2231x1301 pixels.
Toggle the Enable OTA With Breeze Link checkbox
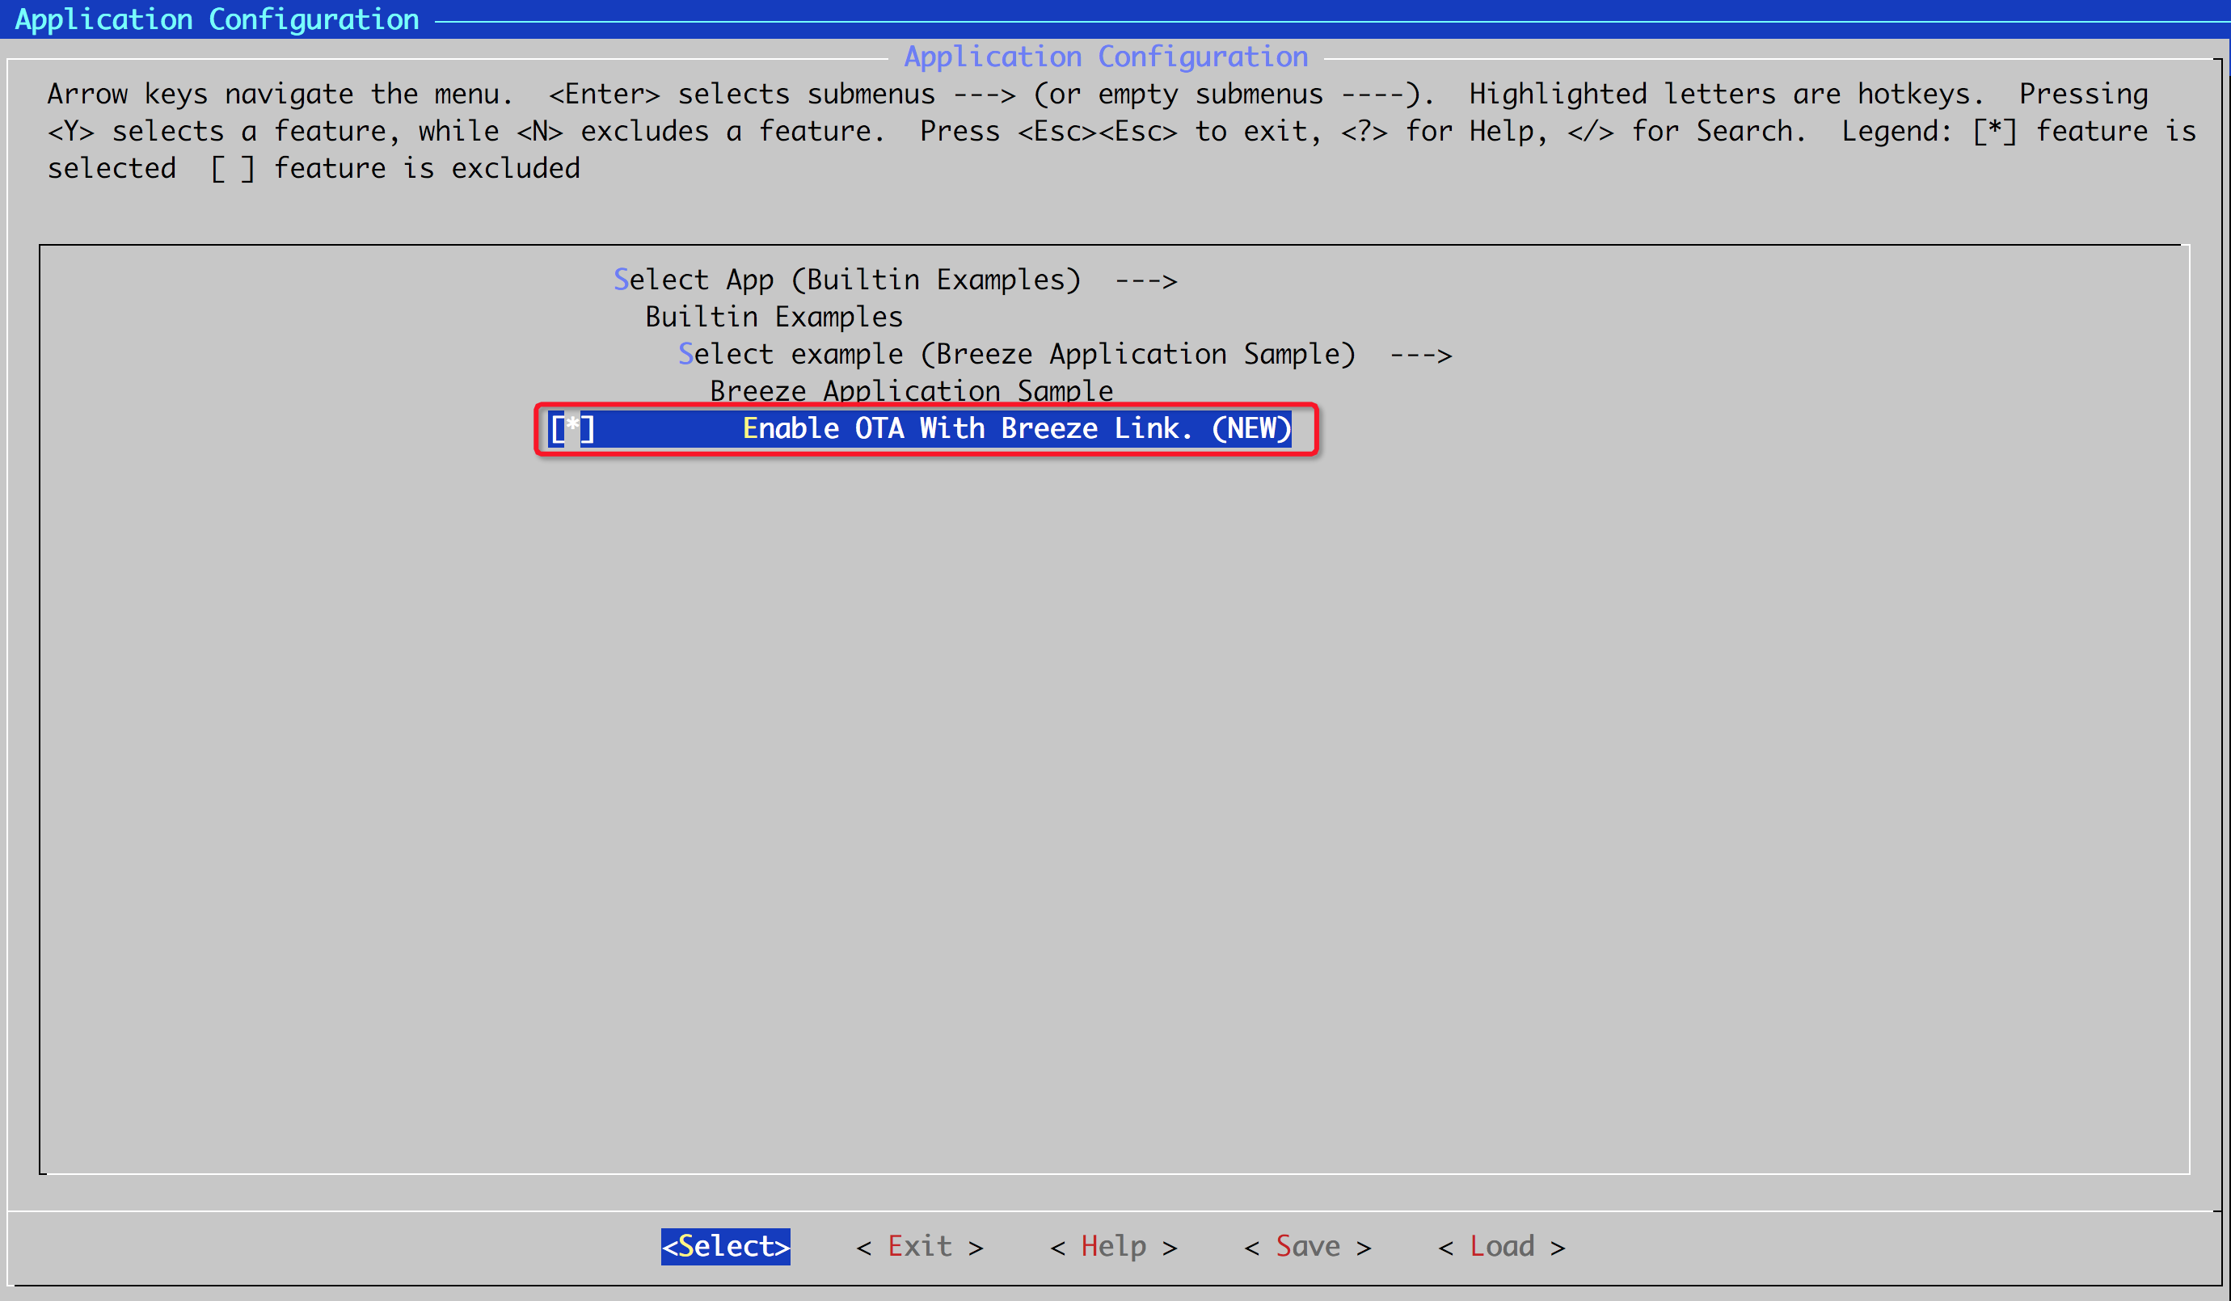click(572, 428)
